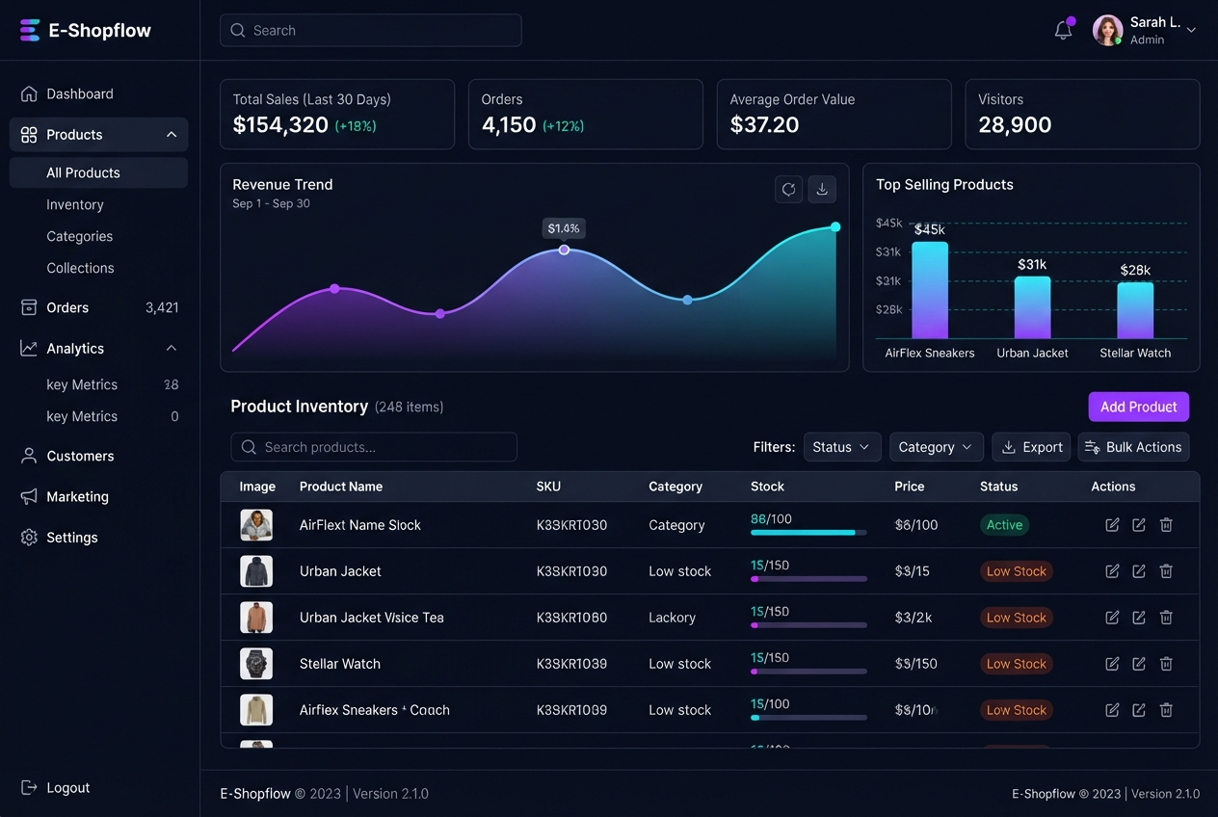The height and width of the screenshot is (817, 1218).
Task: Open the user menu chevron beside Sarah L.
Action: tap(1191, 30)
